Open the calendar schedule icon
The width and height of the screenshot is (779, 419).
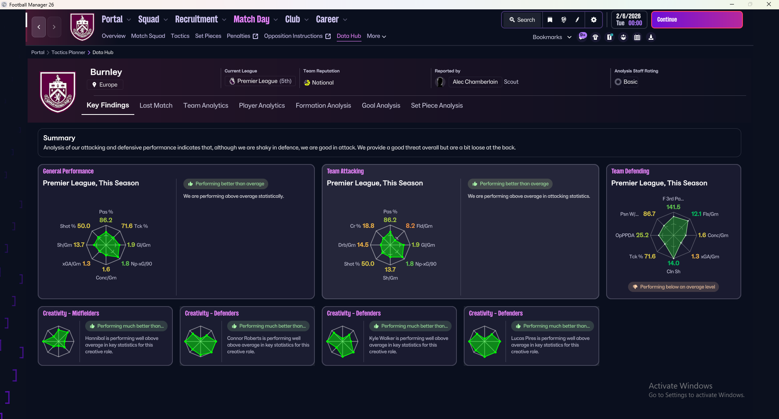click(637, 37)
